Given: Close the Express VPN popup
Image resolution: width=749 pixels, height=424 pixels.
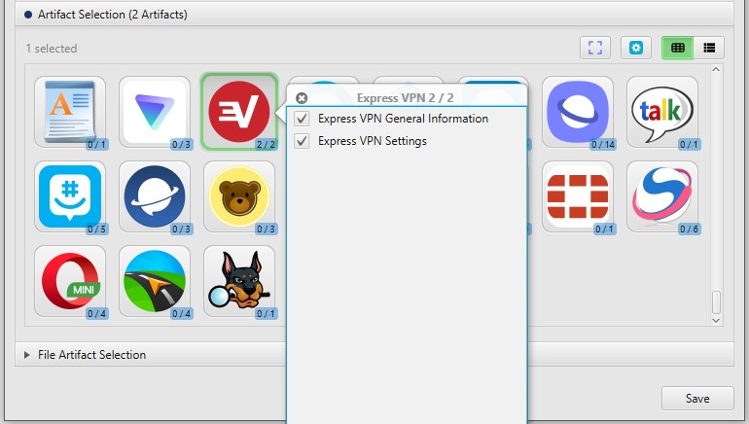Looking at the screenshot, I should point(302,98).
